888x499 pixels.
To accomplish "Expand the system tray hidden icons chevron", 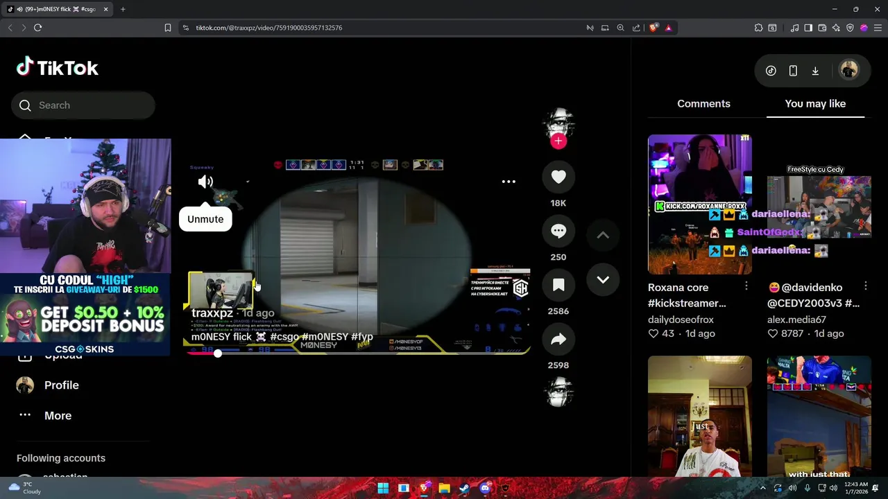I will (x=762, y=488).
